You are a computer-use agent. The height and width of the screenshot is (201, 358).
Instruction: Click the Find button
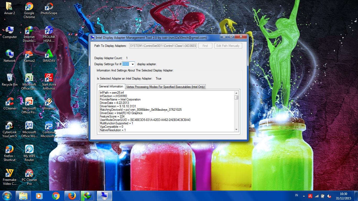tap(205, 46)
